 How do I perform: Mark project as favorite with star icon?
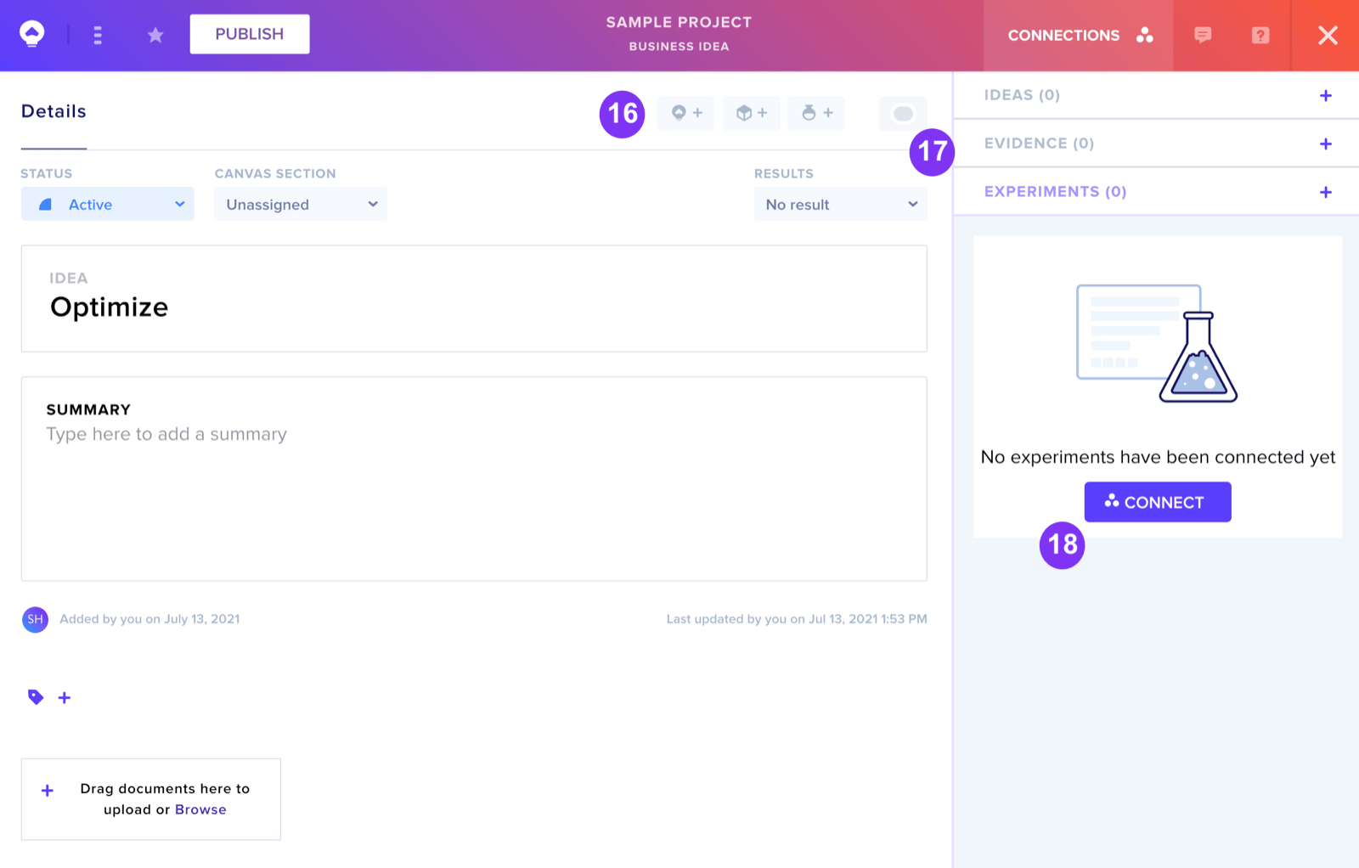[x=155, y=35]
